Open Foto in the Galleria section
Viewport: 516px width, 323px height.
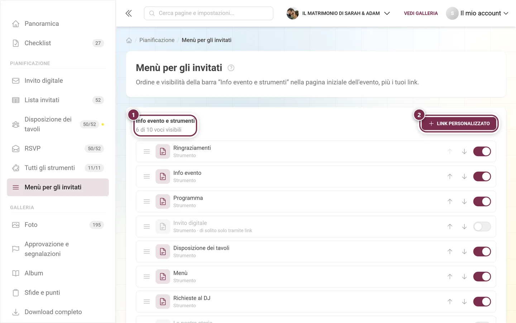(x=58, y=225)
